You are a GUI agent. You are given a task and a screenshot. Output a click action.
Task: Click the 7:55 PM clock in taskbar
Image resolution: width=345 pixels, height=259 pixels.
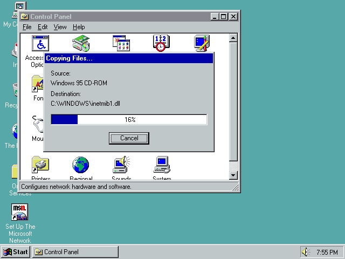tap(327, 252)
